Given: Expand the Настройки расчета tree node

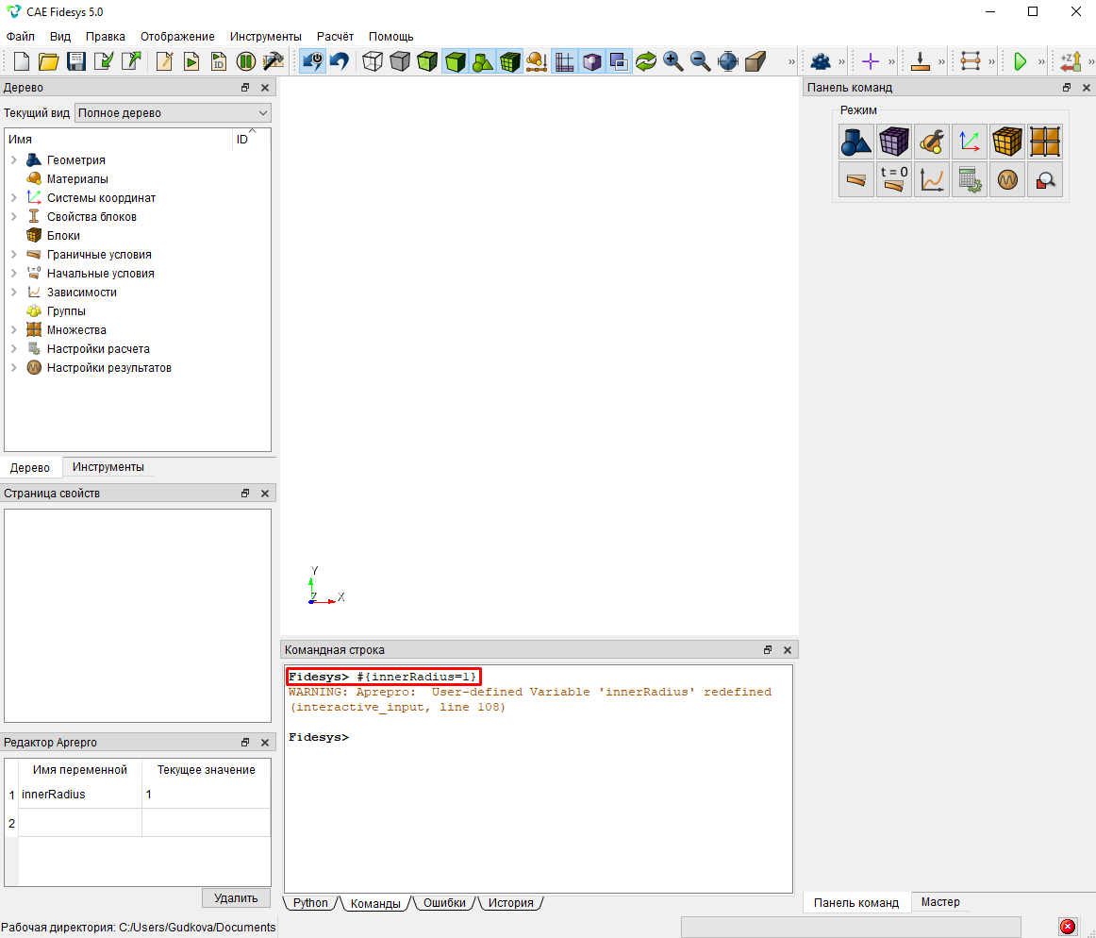Looking at the screenshot, I should pyautogui.click(x=13, y=349).
